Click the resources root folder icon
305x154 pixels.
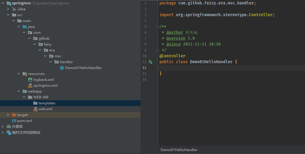[x=25, y=74]
